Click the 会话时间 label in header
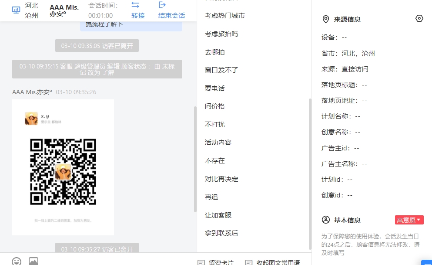This screenshot has width=432, height=265. (103, 6)
